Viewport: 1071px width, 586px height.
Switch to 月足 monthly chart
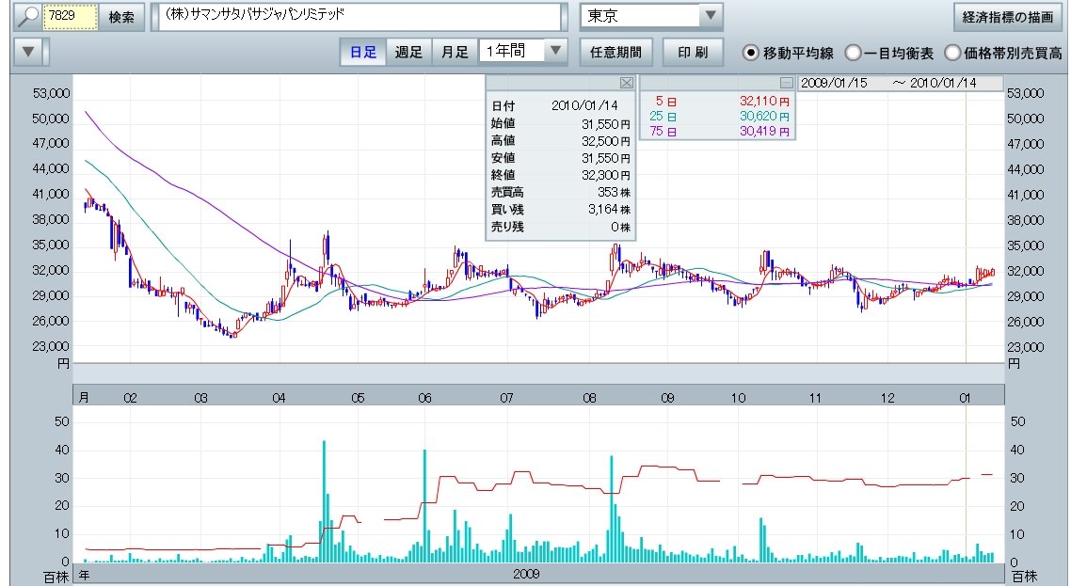pos(455,52)
